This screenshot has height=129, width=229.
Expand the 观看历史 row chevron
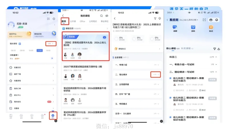coord(53,67)
